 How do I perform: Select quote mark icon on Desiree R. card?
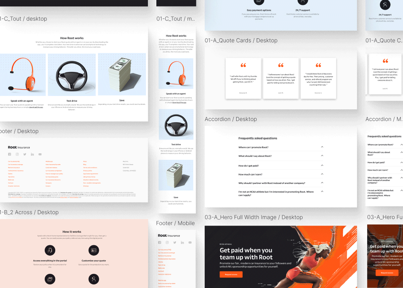tap(243, 65)
